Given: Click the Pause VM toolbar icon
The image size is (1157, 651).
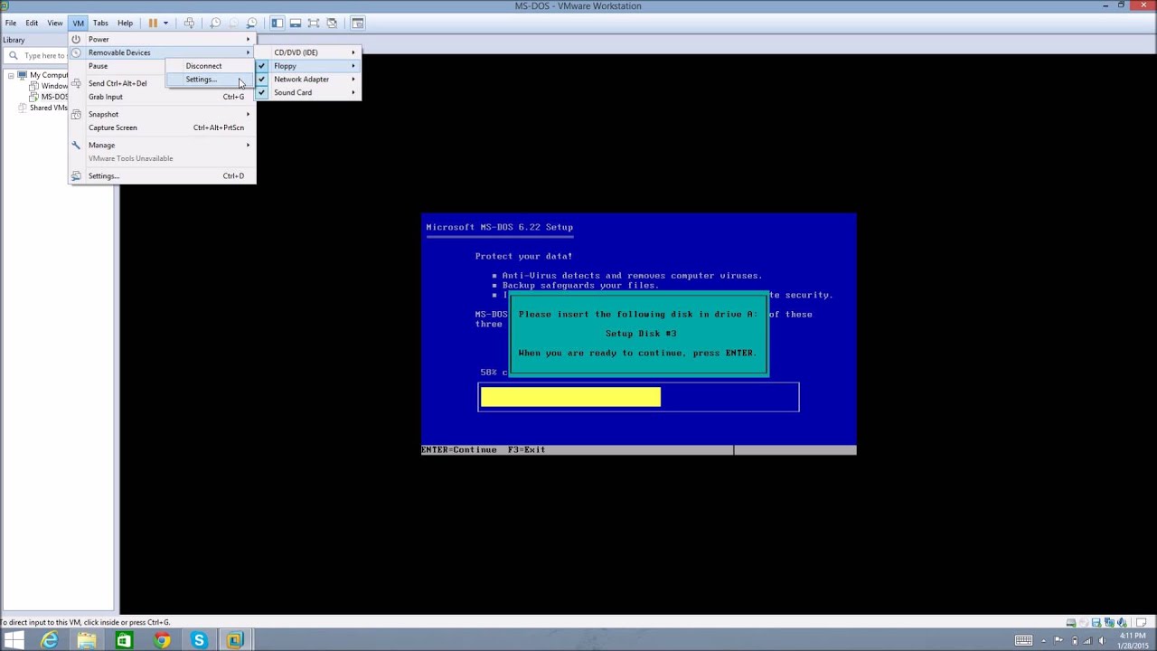Looking at the screenshot, I should (x=153, y=23).
